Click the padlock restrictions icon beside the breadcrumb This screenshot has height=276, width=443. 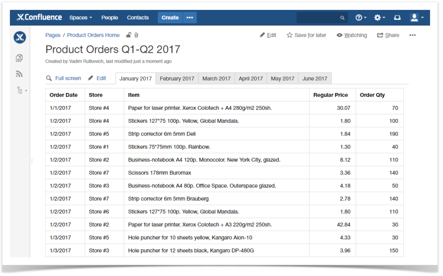pyautogui.click(x=128, y=35)
